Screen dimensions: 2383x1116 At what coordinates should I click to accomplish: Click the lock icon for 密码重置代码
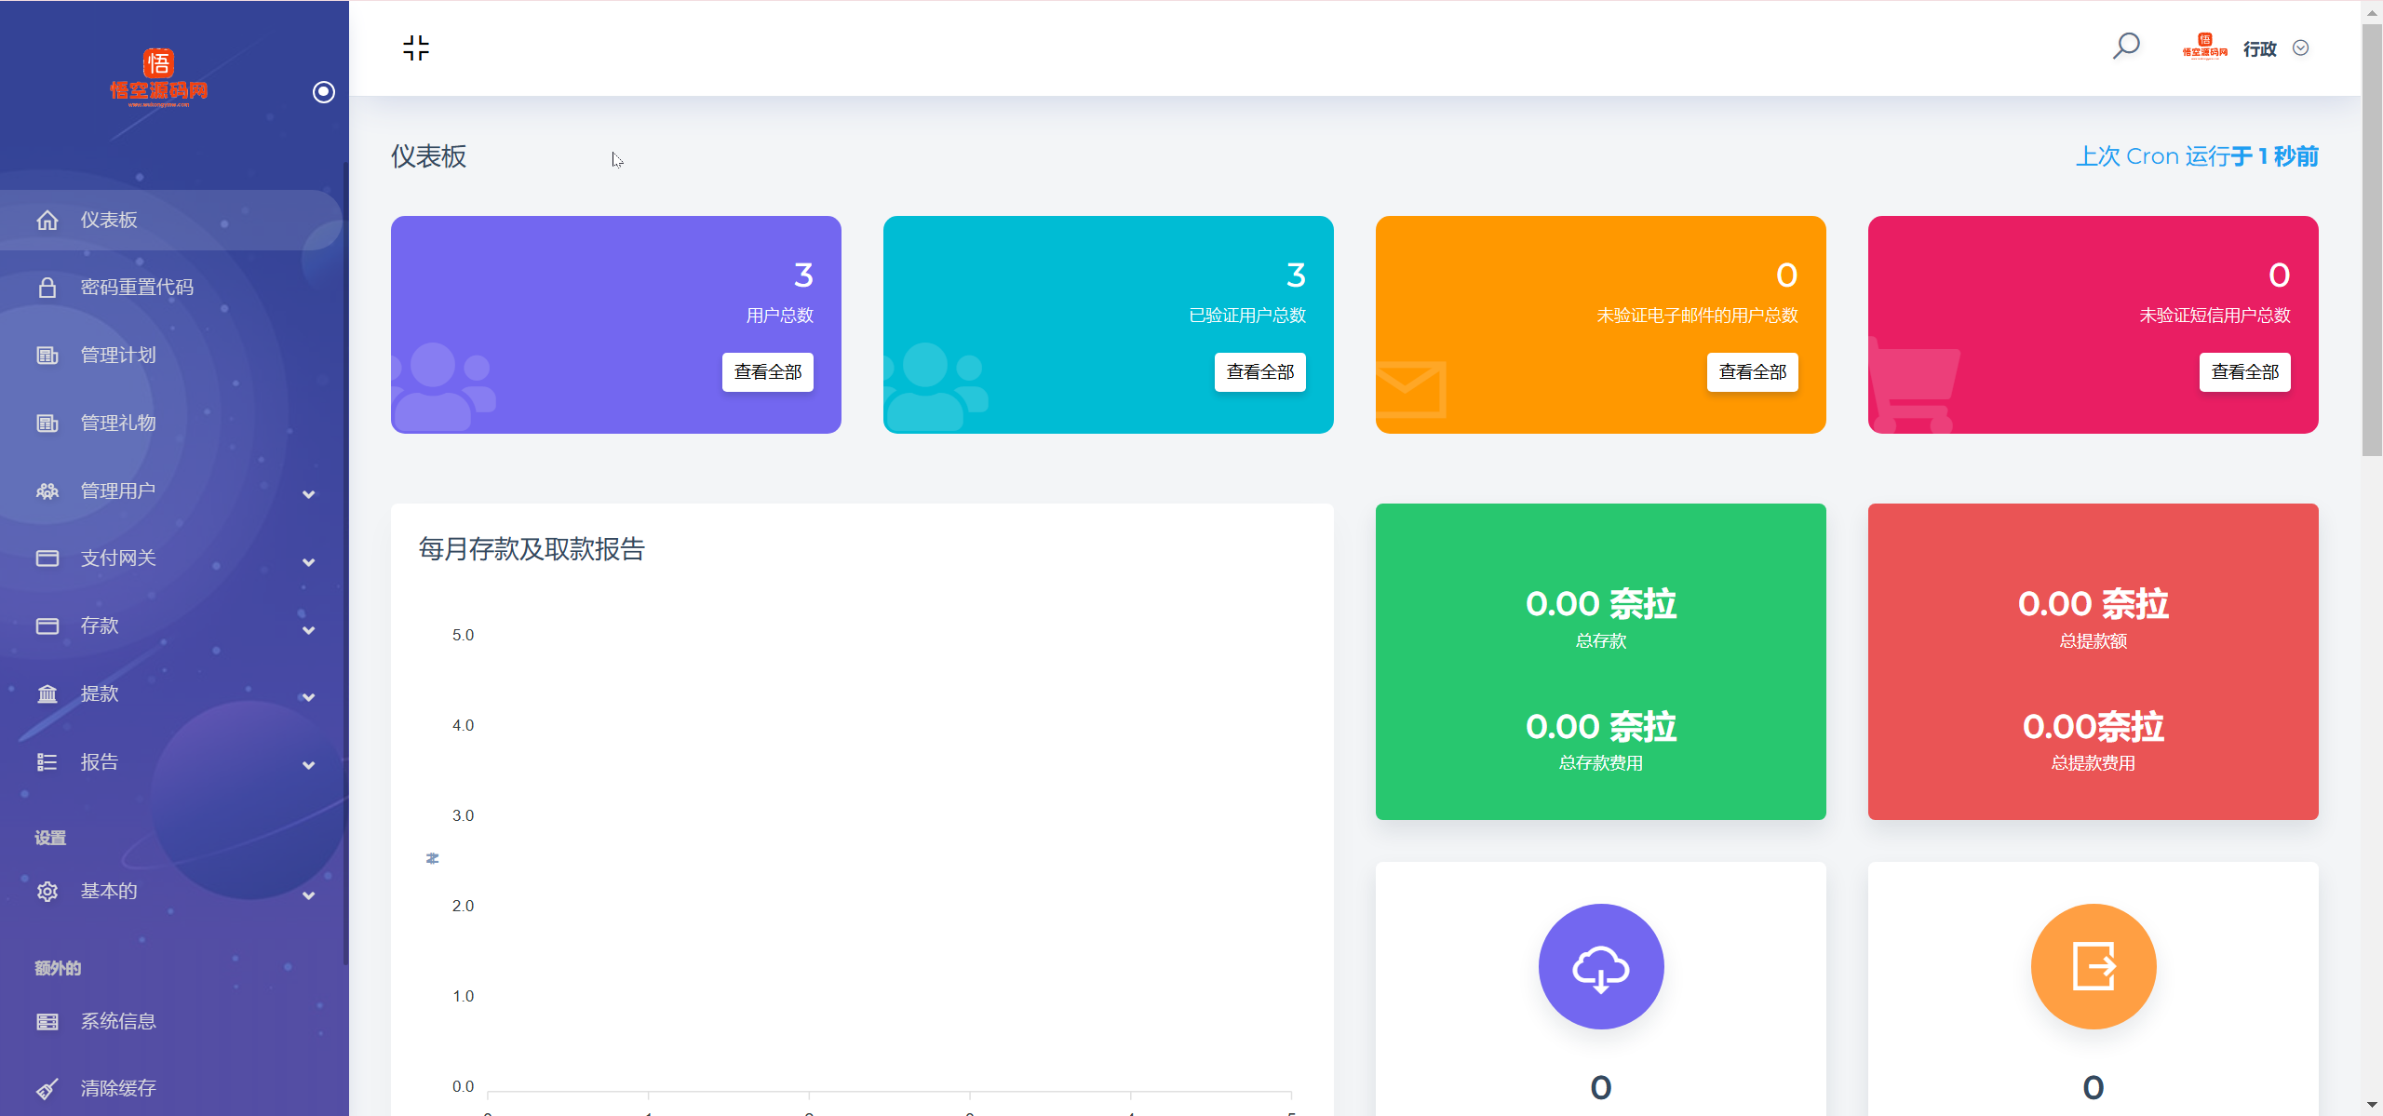tap(47, 288)
